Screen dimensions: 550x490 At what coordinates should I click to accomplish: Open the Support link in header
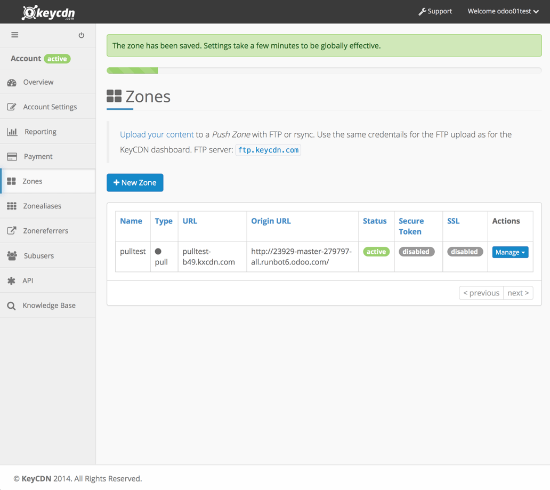pos(435,11)
